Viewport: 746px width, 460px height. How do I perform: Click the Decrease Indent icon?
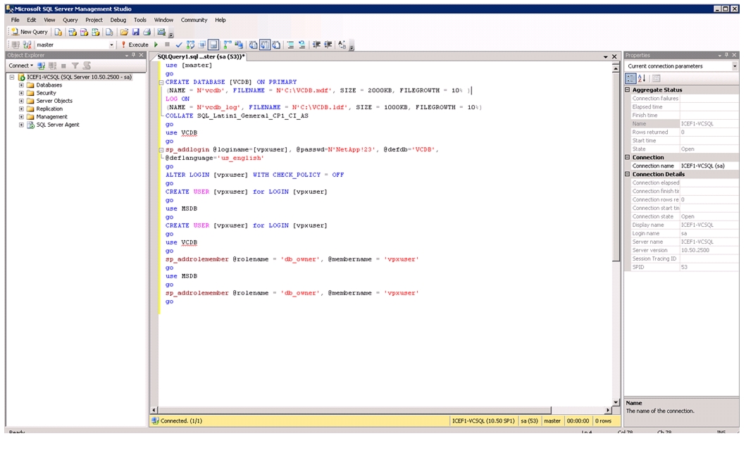[x=316, y=44]
